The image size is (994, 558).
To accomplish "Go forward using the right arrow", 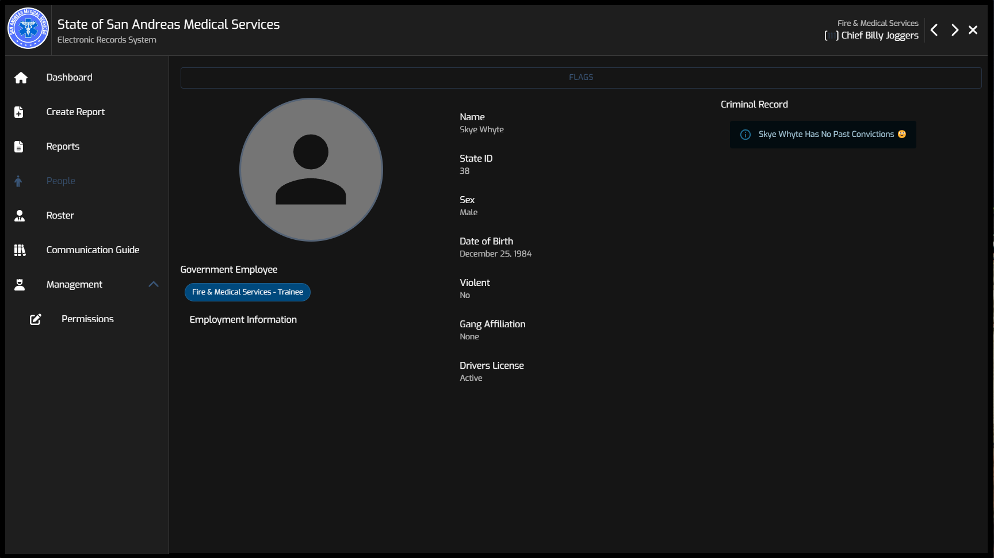I will [x=954, y=30].
